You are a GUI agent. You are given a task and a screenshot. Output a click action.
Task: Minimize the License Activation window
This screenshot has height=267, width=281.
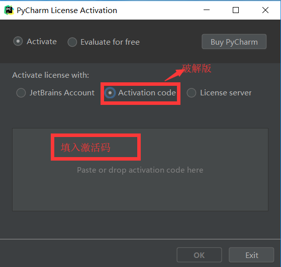[207, 10]
